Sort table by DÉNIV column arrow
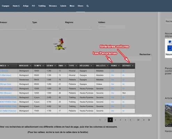172x139 pixels. click(55, 66)
